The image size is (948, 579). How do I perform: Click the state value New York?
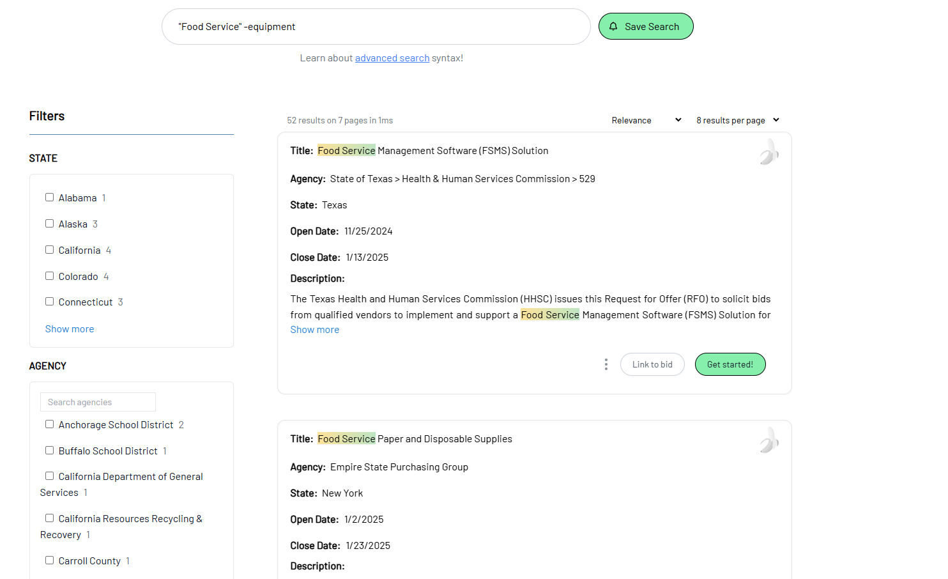(342, 493)
